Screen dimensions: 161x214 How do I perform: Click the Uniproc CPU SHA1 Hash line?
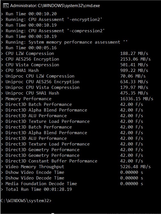(74, 93)
